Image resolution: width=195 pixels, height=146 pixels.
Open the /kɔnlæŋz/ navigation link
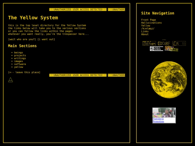coord(148,28)
